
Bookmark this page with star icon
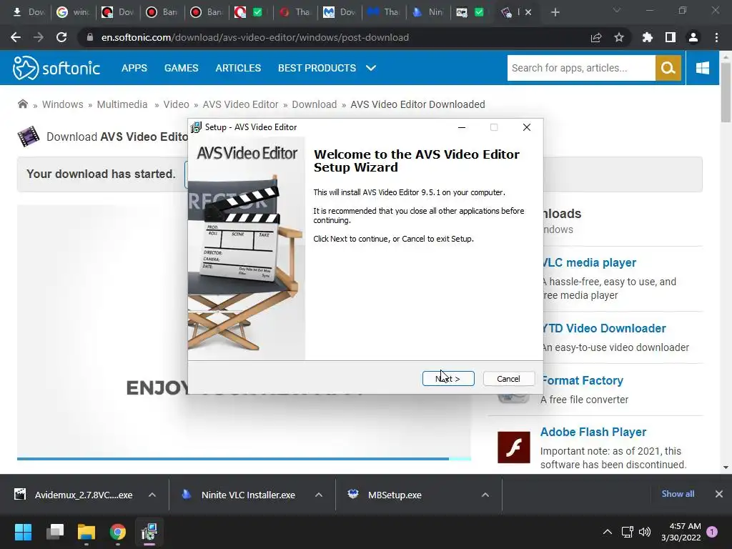coord(619,37)
